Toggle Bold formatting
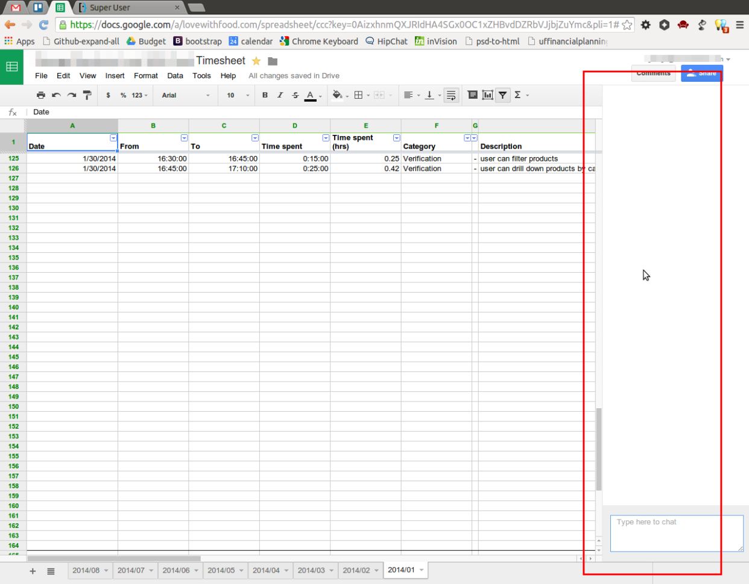 265,95
